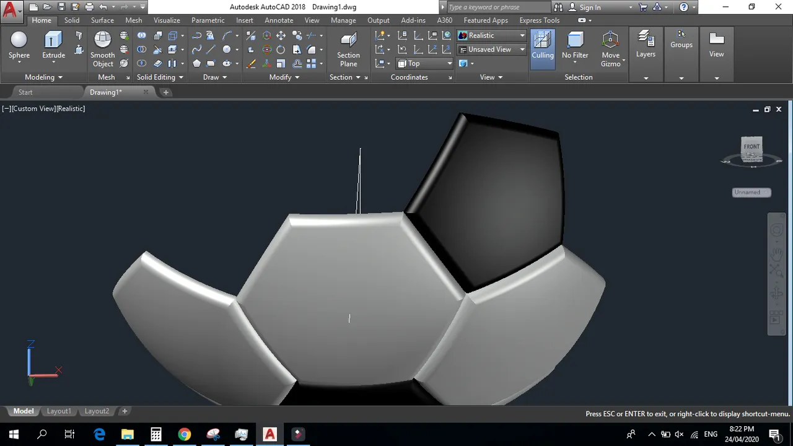
Task: Switch to the Start file tab
Action: [25, 92]
